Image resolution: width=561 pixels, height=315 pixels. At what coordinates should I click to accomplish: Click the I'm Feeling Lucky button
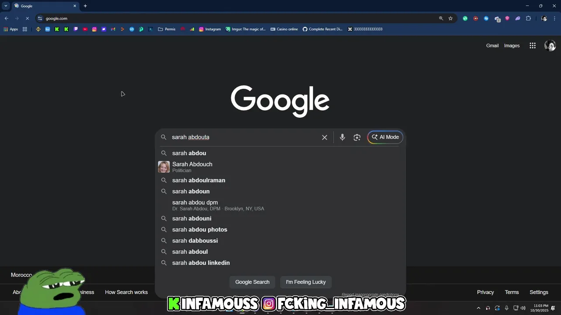306,282
